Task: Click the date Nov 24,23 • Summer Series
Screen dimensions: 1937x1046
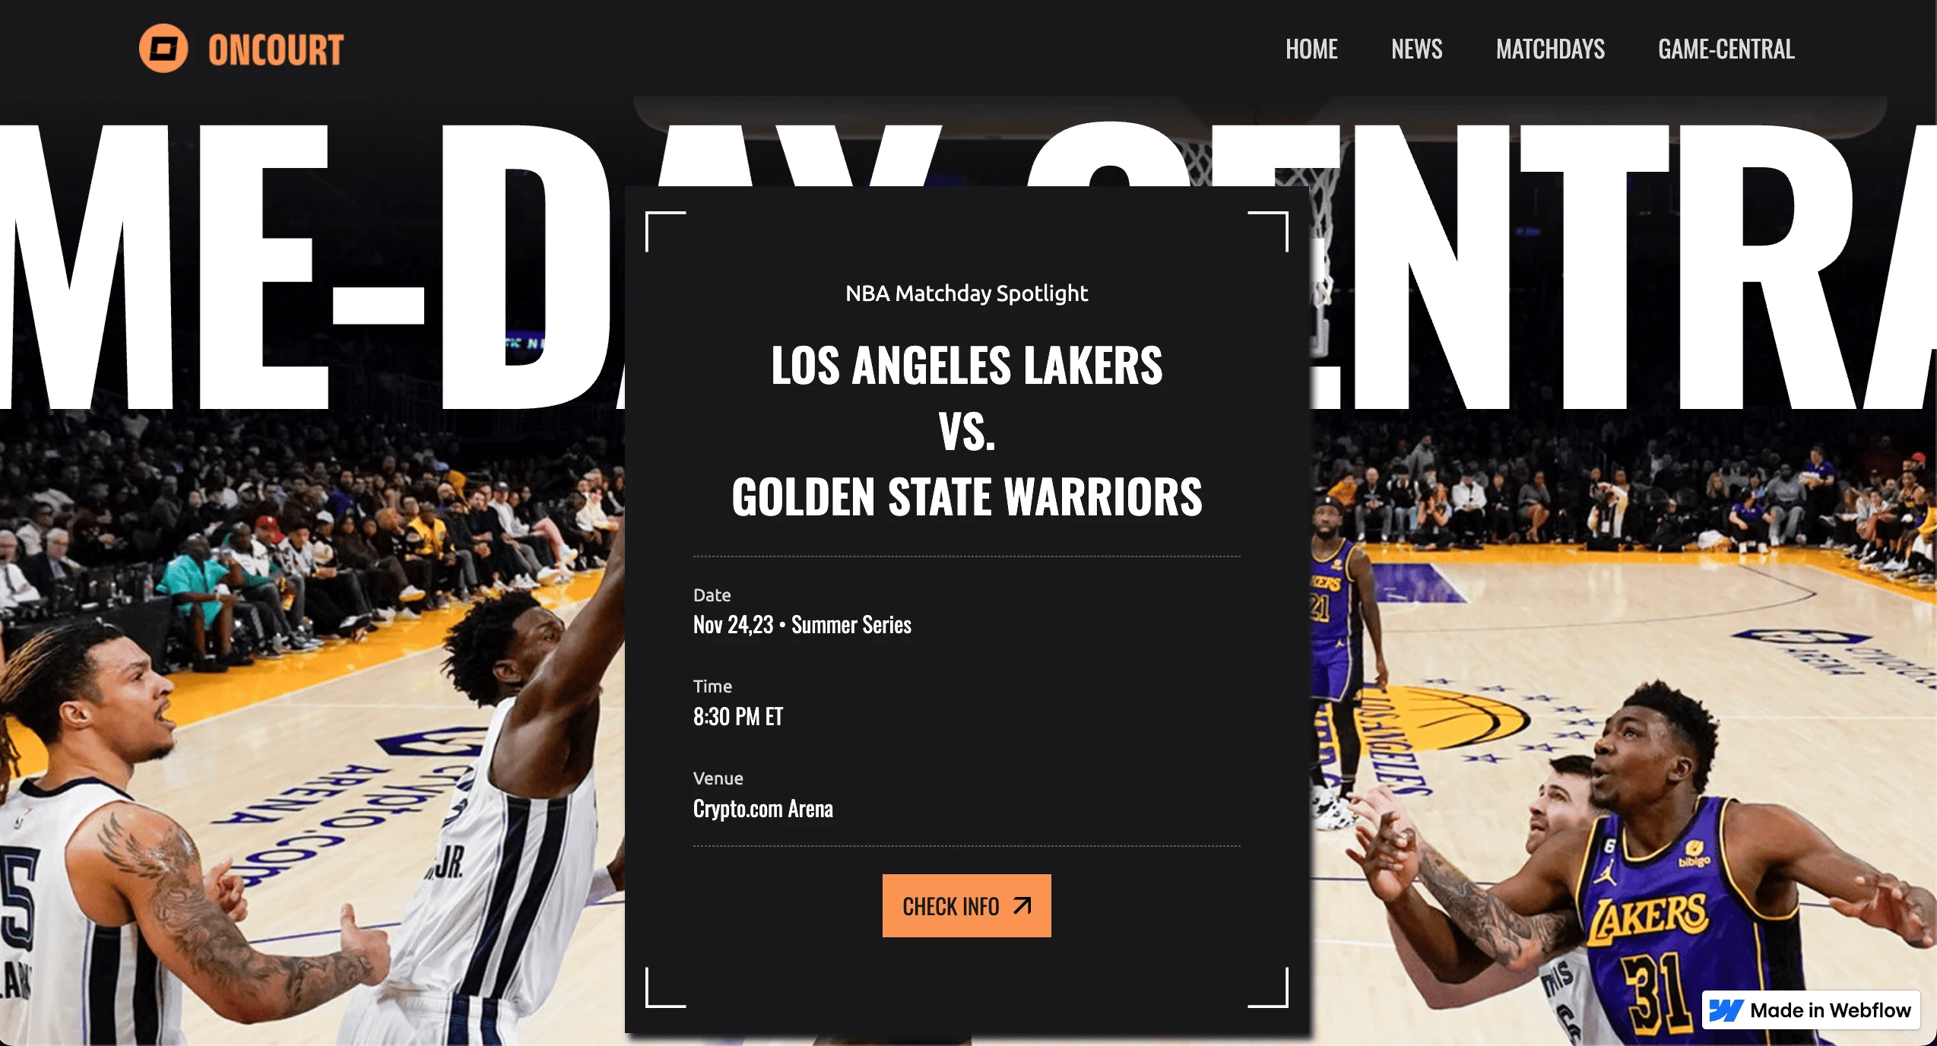Action: tap(802, 625)
